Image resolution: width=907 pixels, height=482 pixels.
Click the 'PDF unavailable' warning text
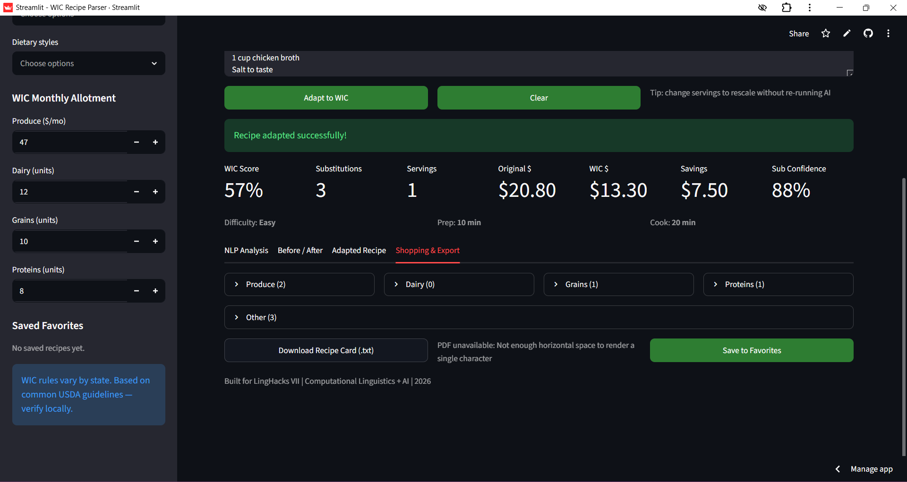click(536, 352)
